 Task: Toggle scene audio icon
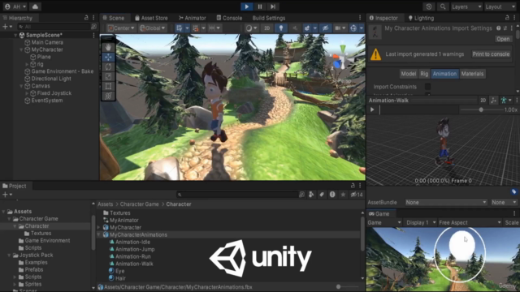click(295, 28)
